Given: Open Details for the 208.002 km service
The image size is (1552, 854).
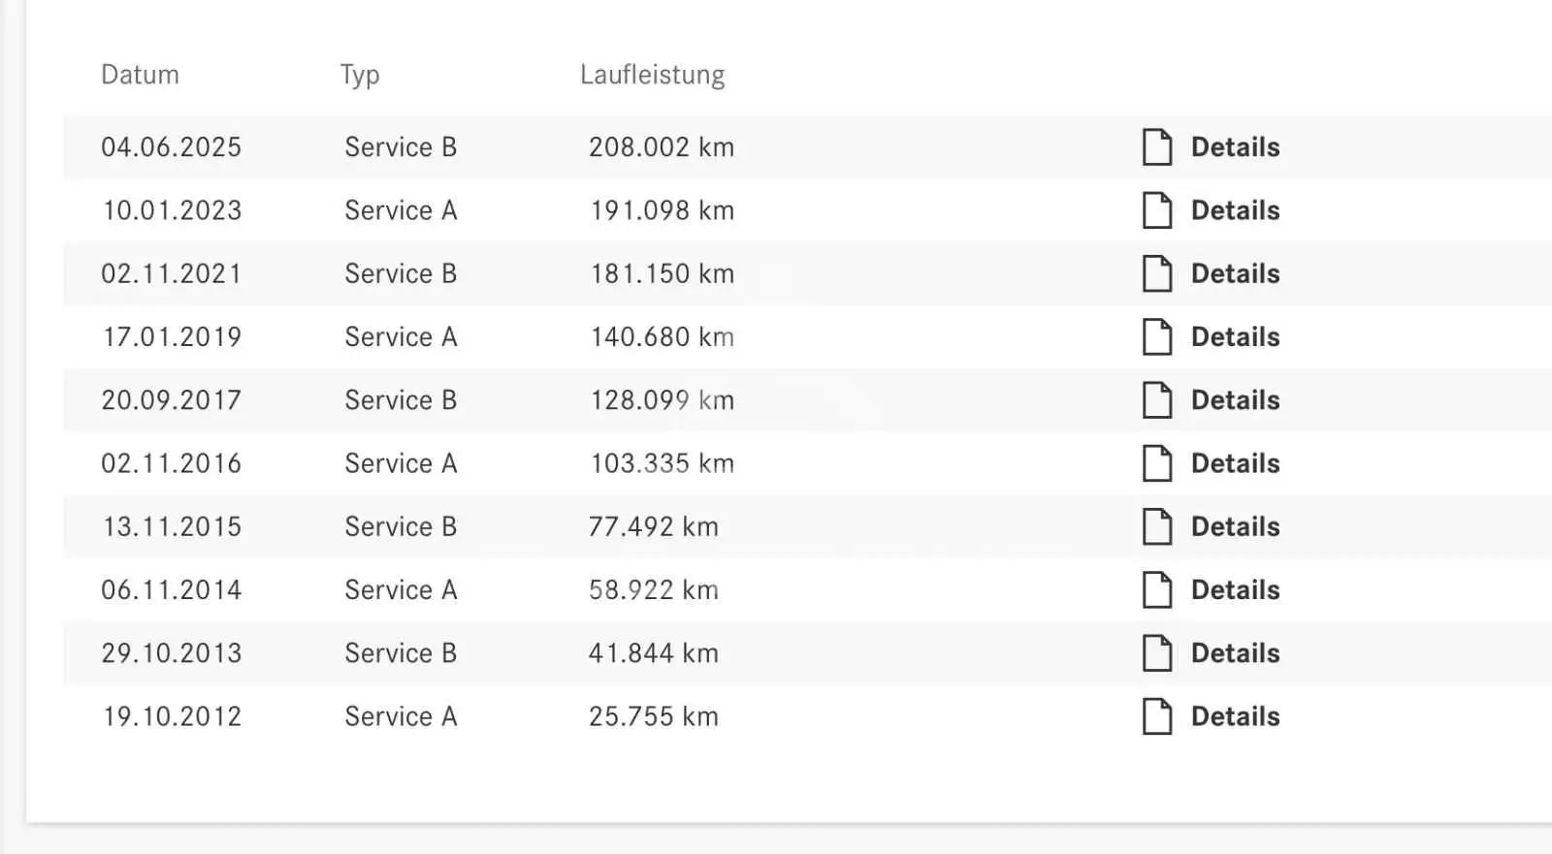Looking at the screenshot, I should (x=1235, y=147).
